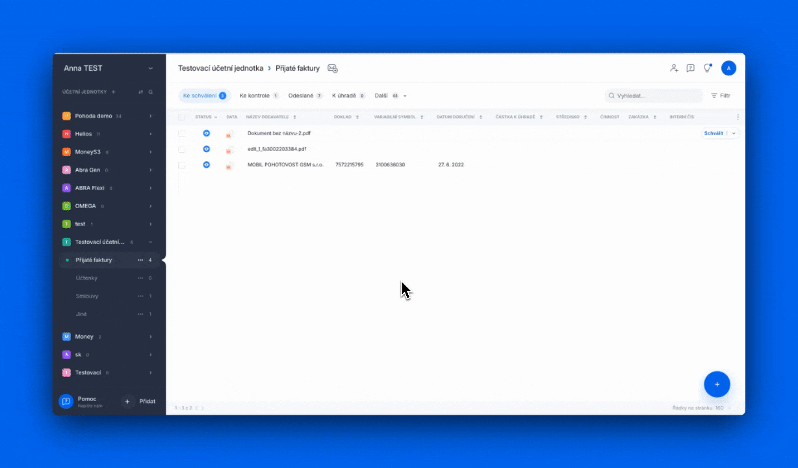
Task: Open the MOBIL POHOTOVOST GSM s.r.o. row
Action: (455, 165)
